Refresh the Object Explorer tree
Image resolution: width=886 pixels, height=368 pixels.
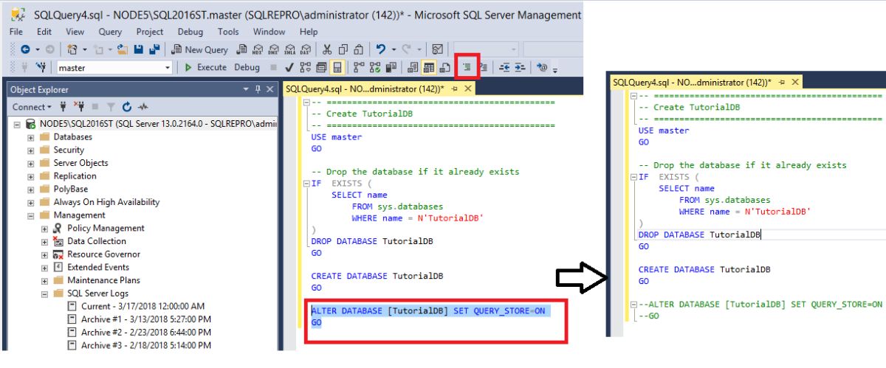[127, 107]
